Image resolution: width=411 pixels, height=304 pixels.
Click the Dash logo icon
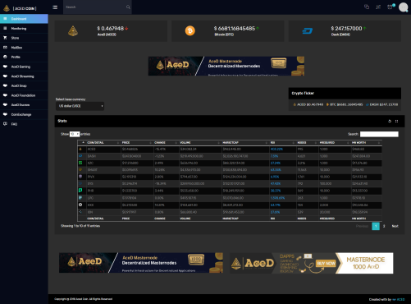[308, 31]
